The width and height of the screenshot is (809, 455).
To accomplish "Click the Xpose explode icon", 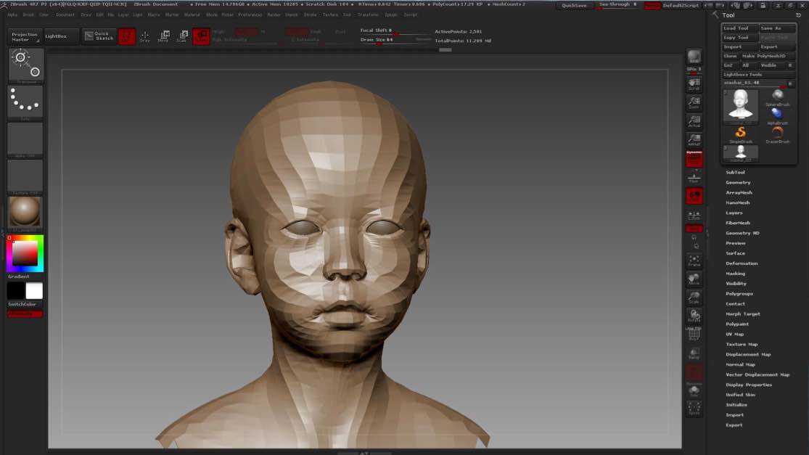I will [694, 409].
